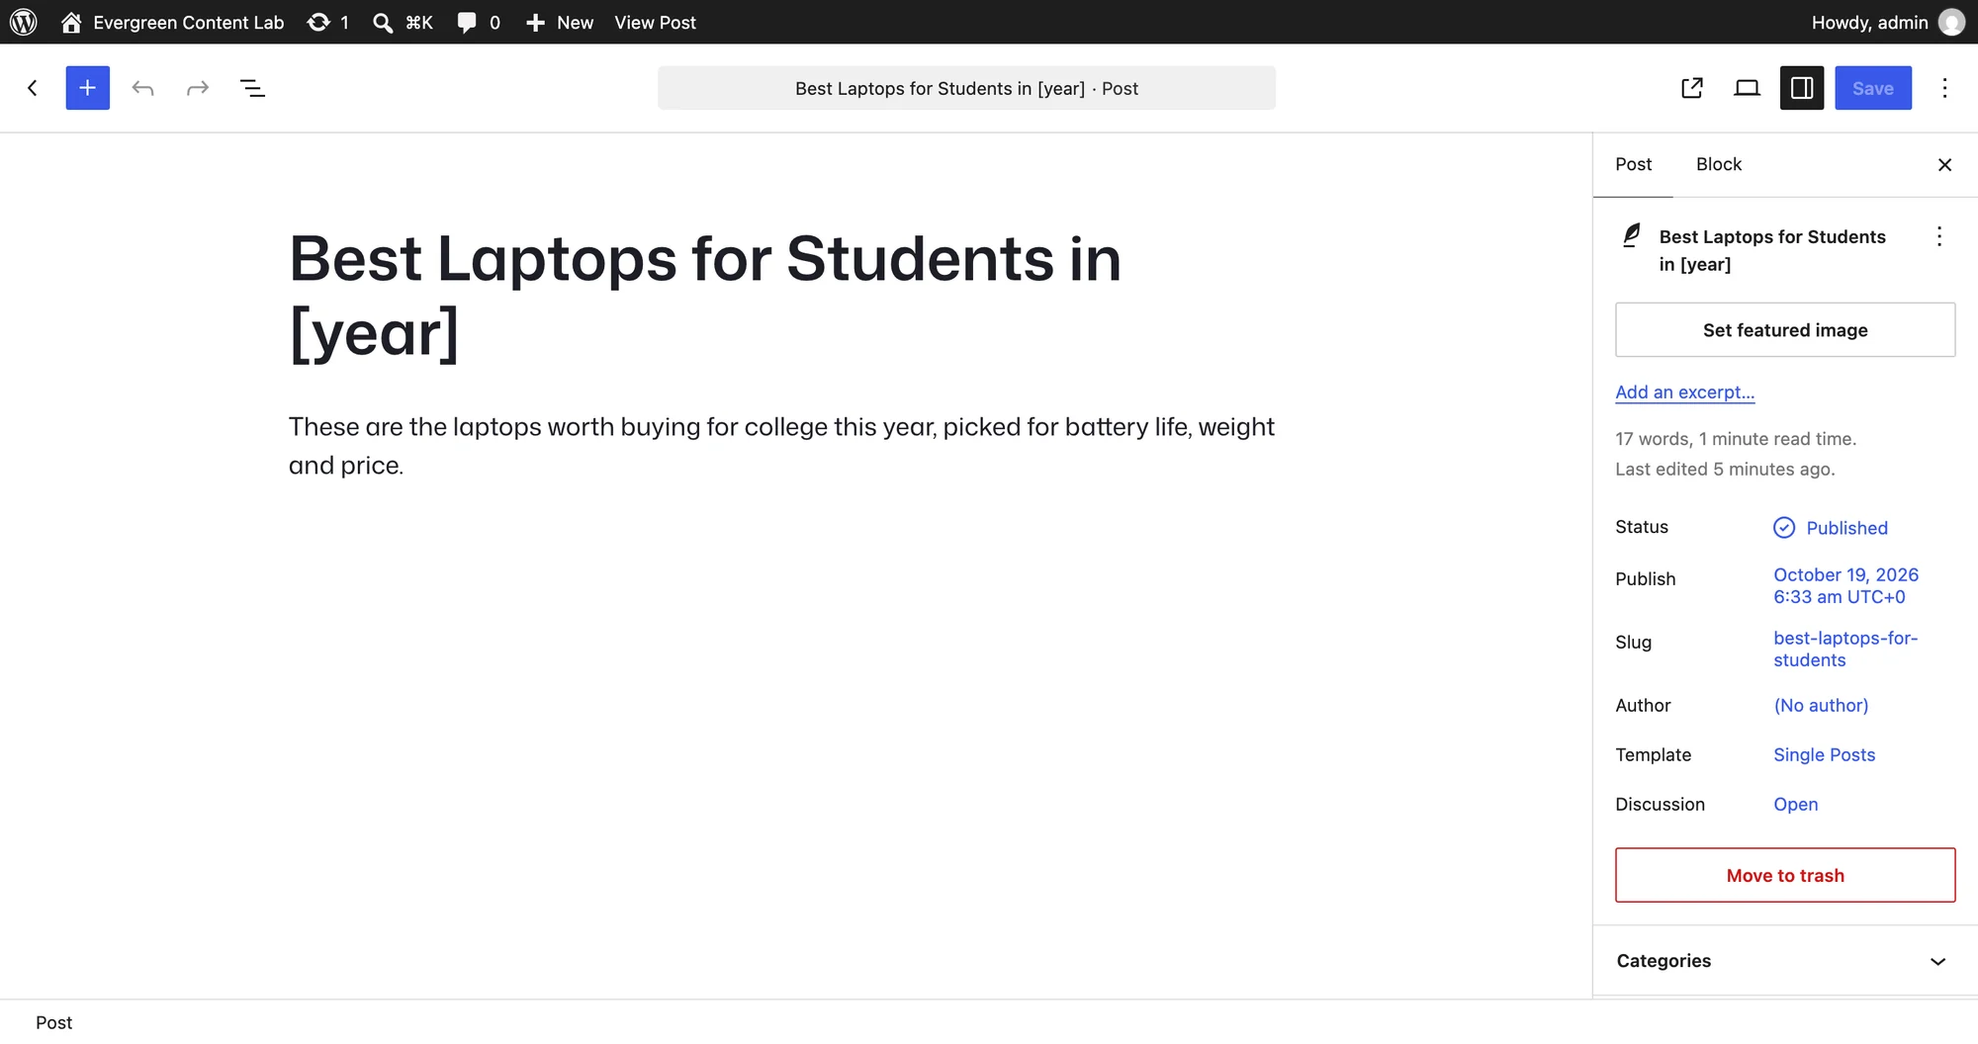Redo the last change
The image size is (1978, 1044).
pos(198,88)
